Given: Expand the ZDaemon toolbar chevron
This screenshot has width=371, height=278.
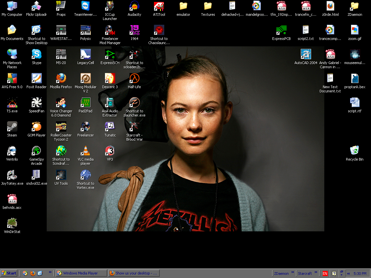Looking at the screenshot, I should point(293,272).
